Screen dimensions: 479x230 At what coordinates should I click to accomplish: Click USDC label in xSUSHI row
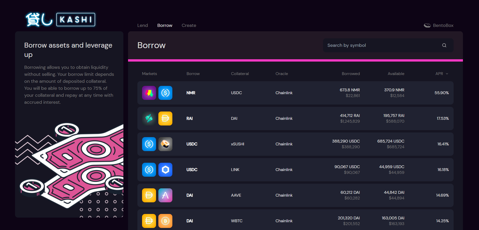[x=192, y=144]
